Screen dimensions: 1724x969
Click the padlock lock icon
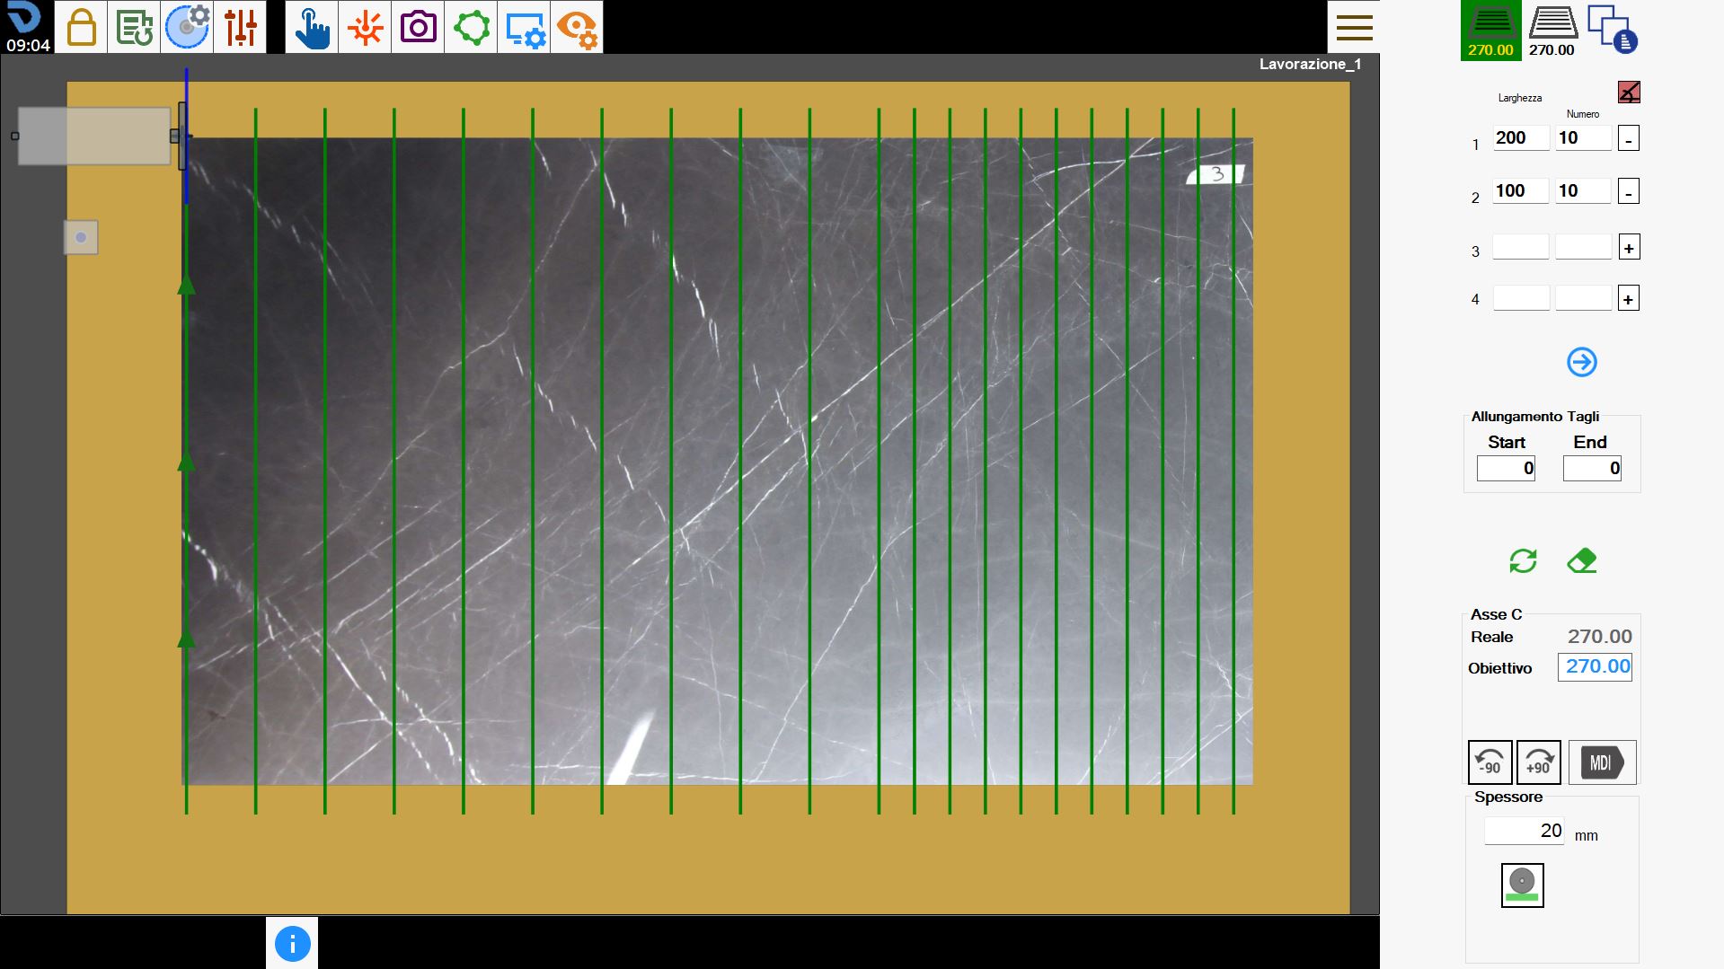pyautogui.click(x=81, y=27)
